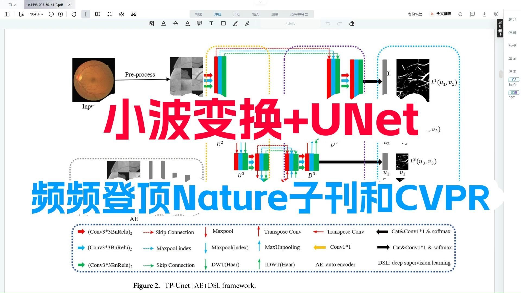
Task: Click the Figure 2. caption text
Action: [194, 285]
